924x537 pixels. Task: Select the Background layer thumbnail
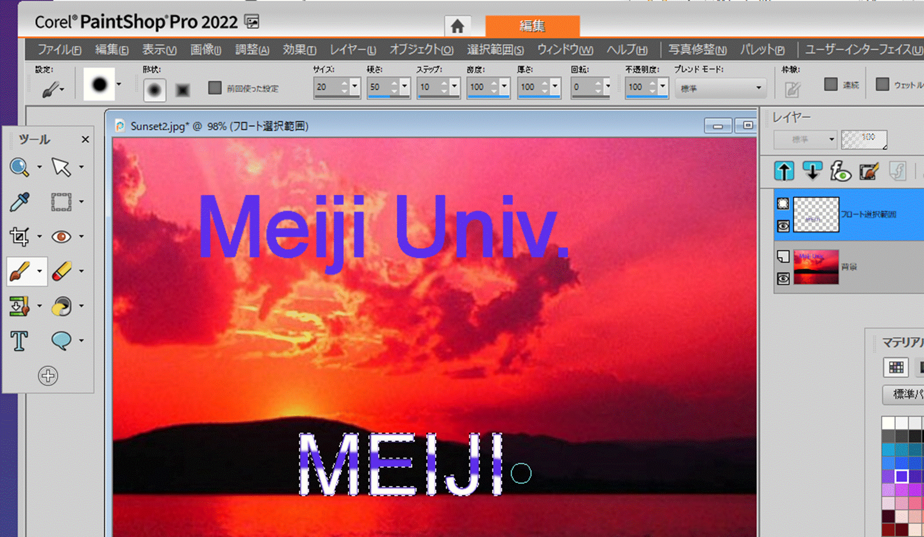coord(816,267)
